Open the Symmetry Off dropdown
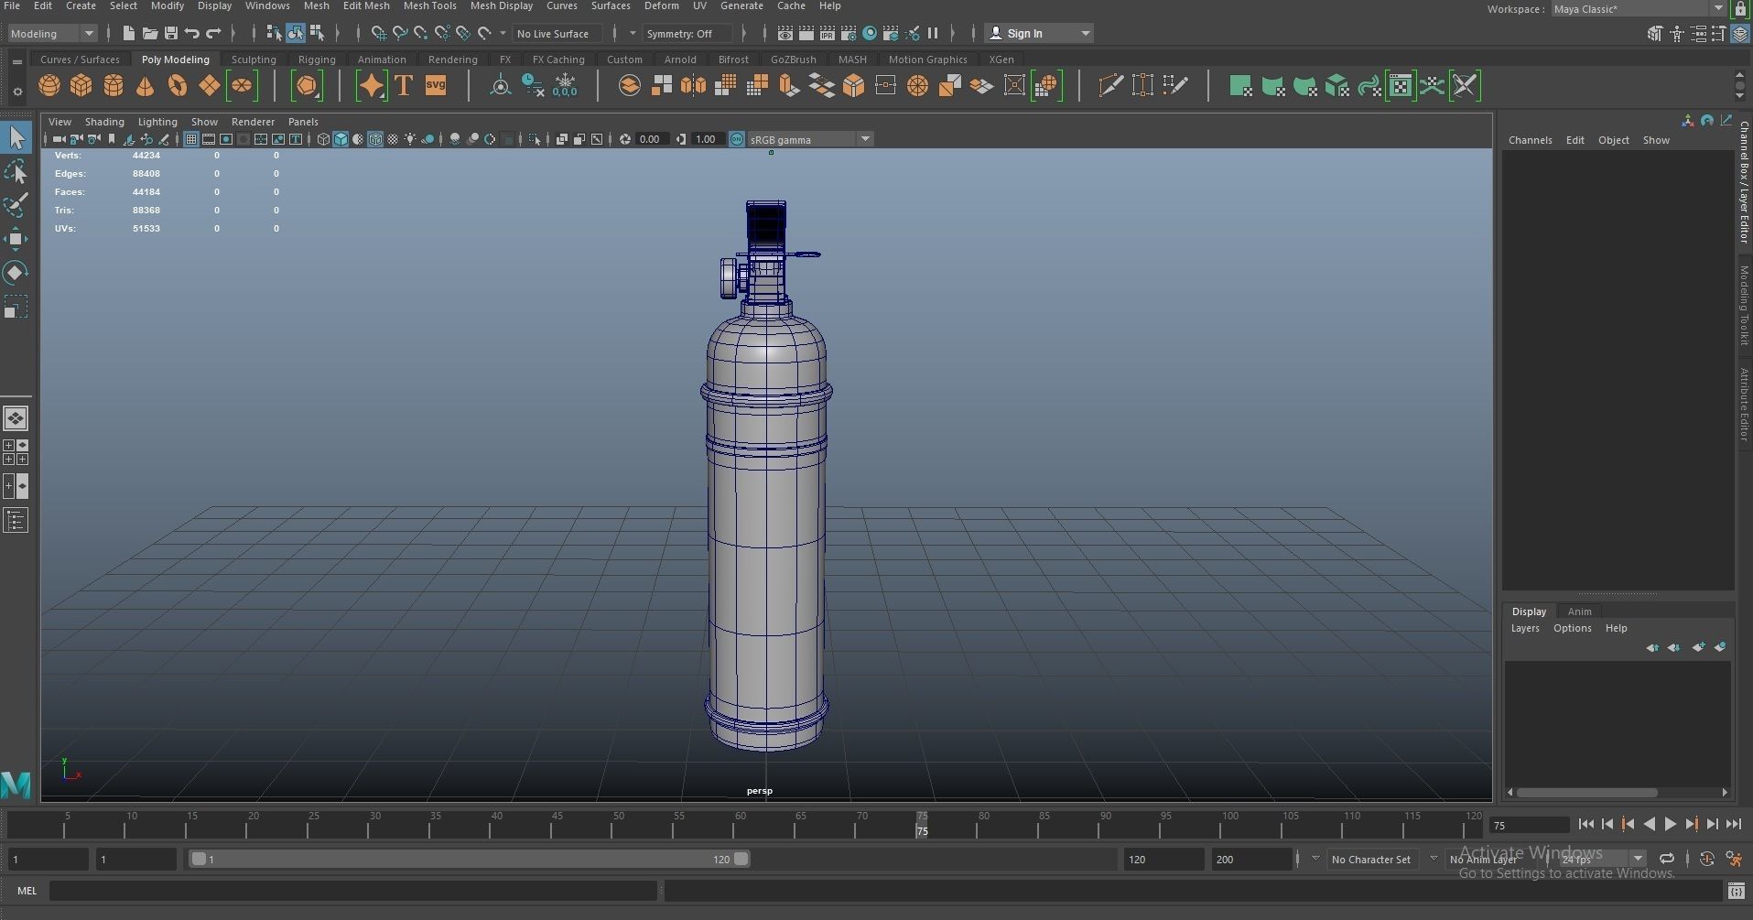1753x920 pixels. point(687,34)
